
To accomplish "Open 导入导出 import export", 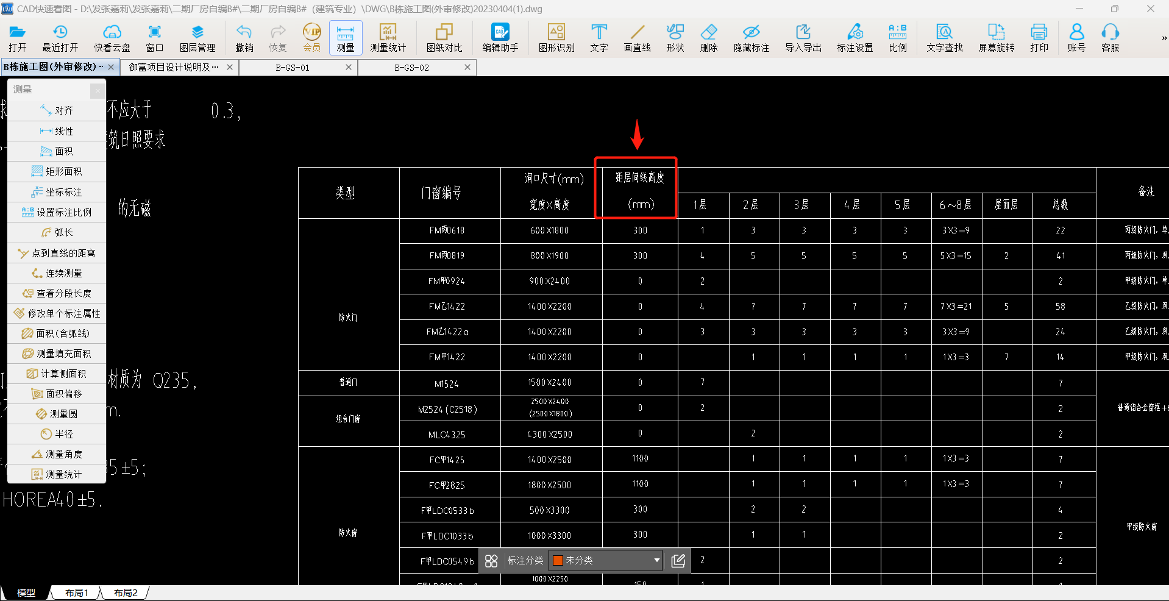I will click(803, 38).
